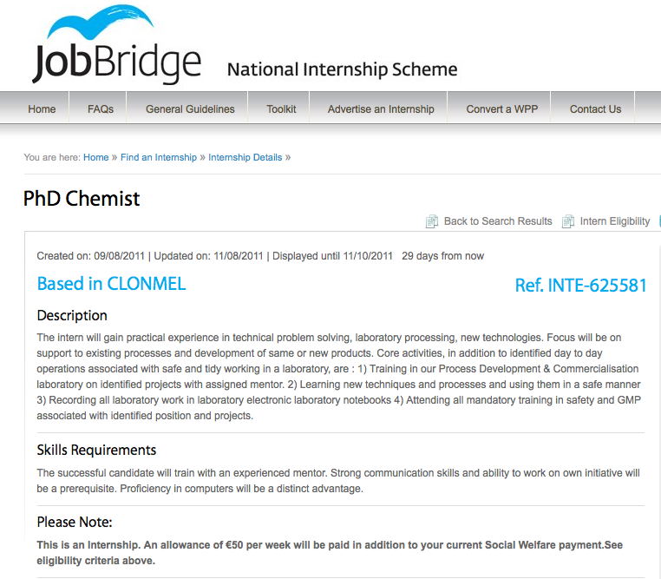This screenshot has height=579, width=661.
Task: Open Convert a WPP page
Action: coord(502,109)
